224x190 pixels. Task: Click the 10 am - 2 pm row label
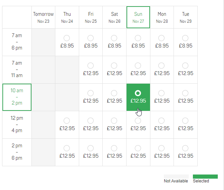click(x=17, y=97)
